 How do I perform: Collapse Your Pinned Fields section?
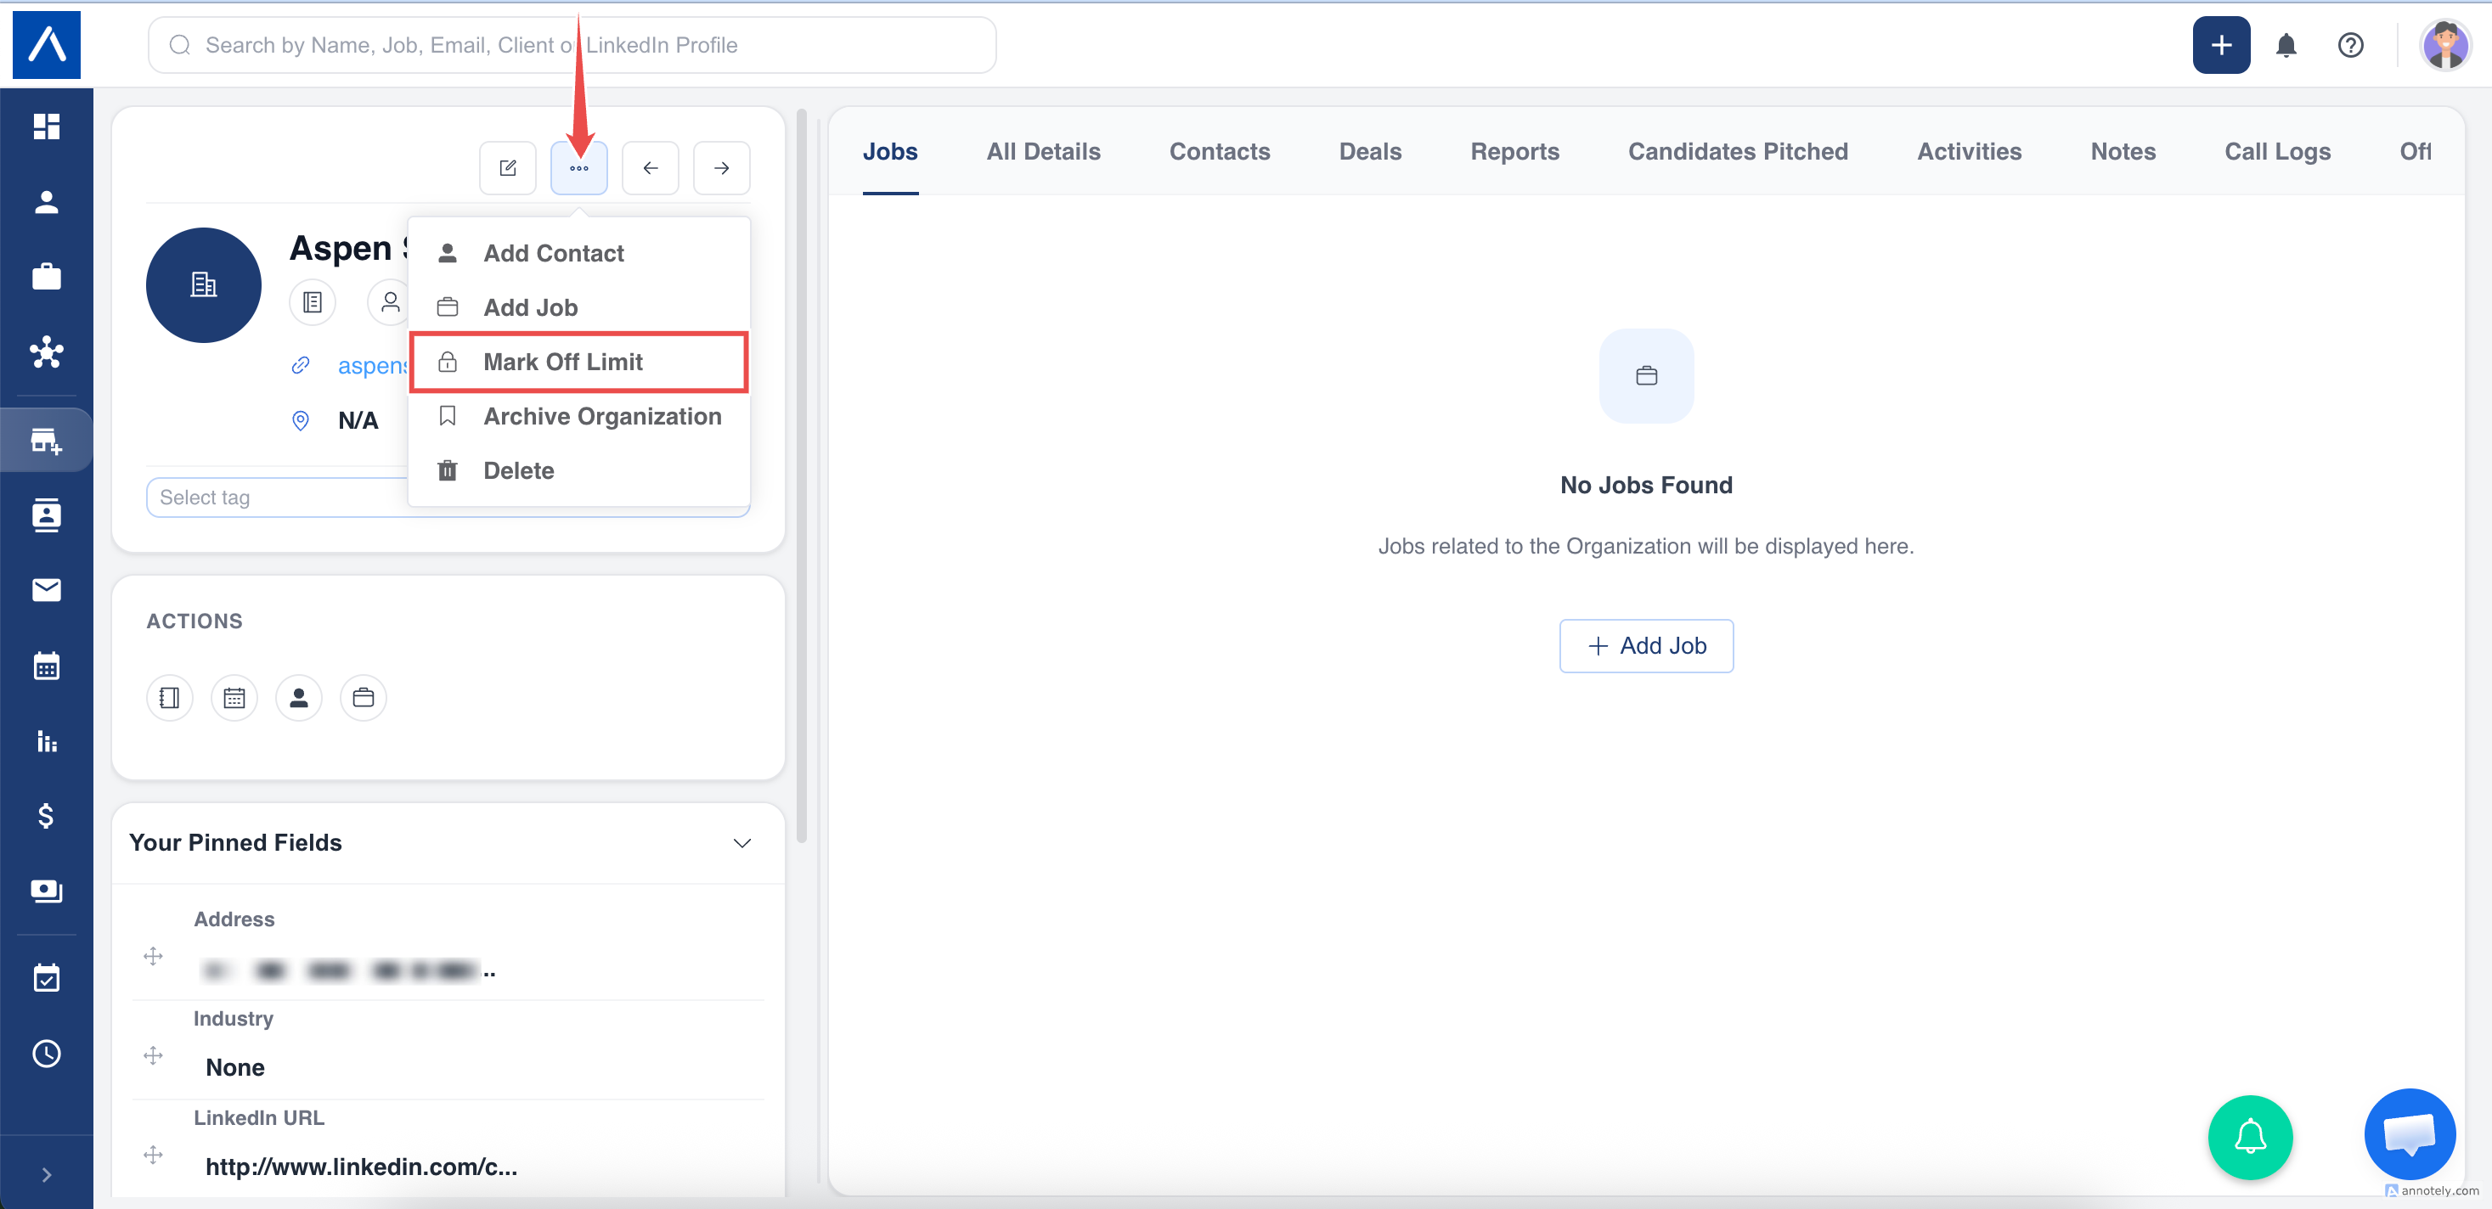742,842
